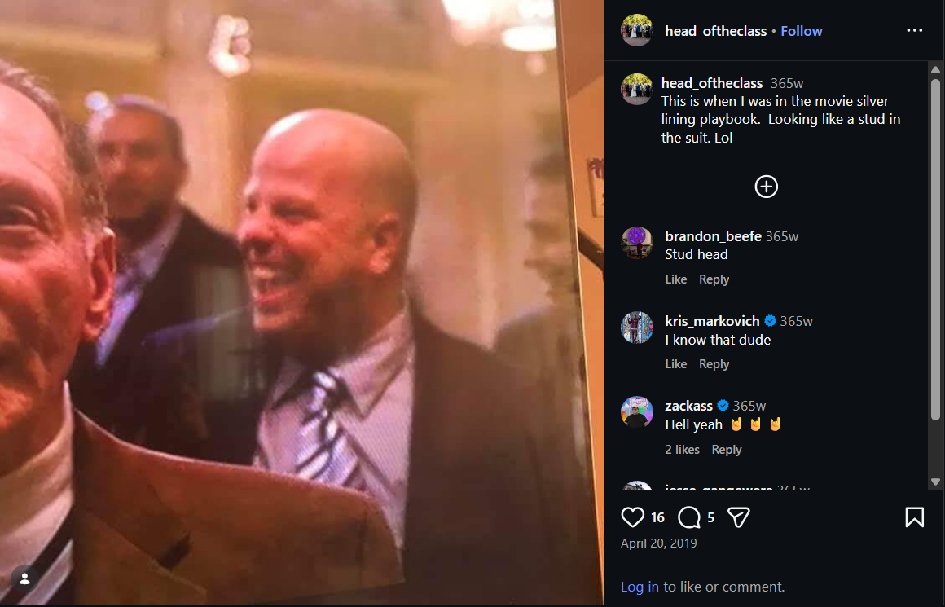This screenshot has height=607, width=945.
Task: Open the three-dot more options menu
Action: pyautogui.click(x=914, y=31)
